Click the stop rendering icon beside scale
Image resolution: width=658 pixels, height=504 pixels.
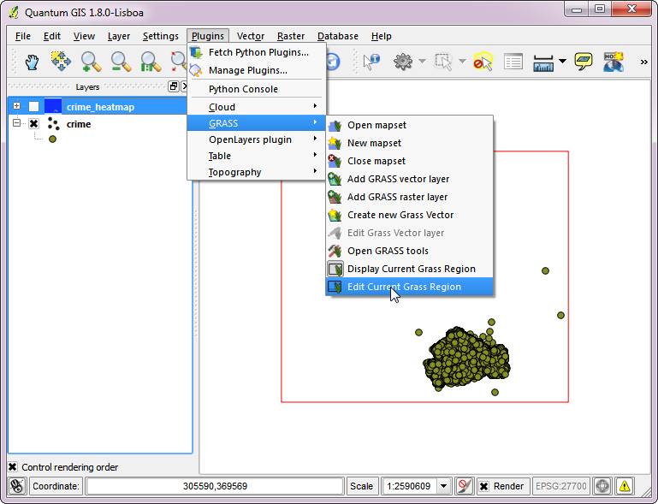pyautogui.click(x=464, y=486)
